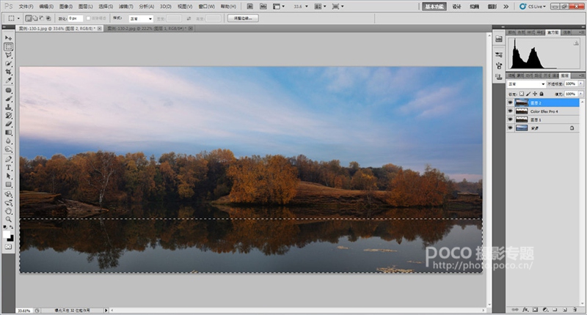The width and height of the screenshot is (587, 315).
Task: Open the layer Fill slider arrow
Action: [x=580, y=94]
